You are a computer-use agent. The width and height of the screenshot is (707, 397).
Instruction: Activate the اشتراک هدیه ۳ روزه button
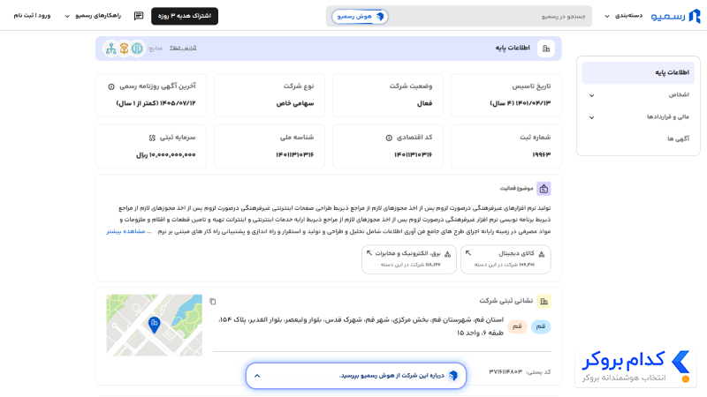point(185,16)
